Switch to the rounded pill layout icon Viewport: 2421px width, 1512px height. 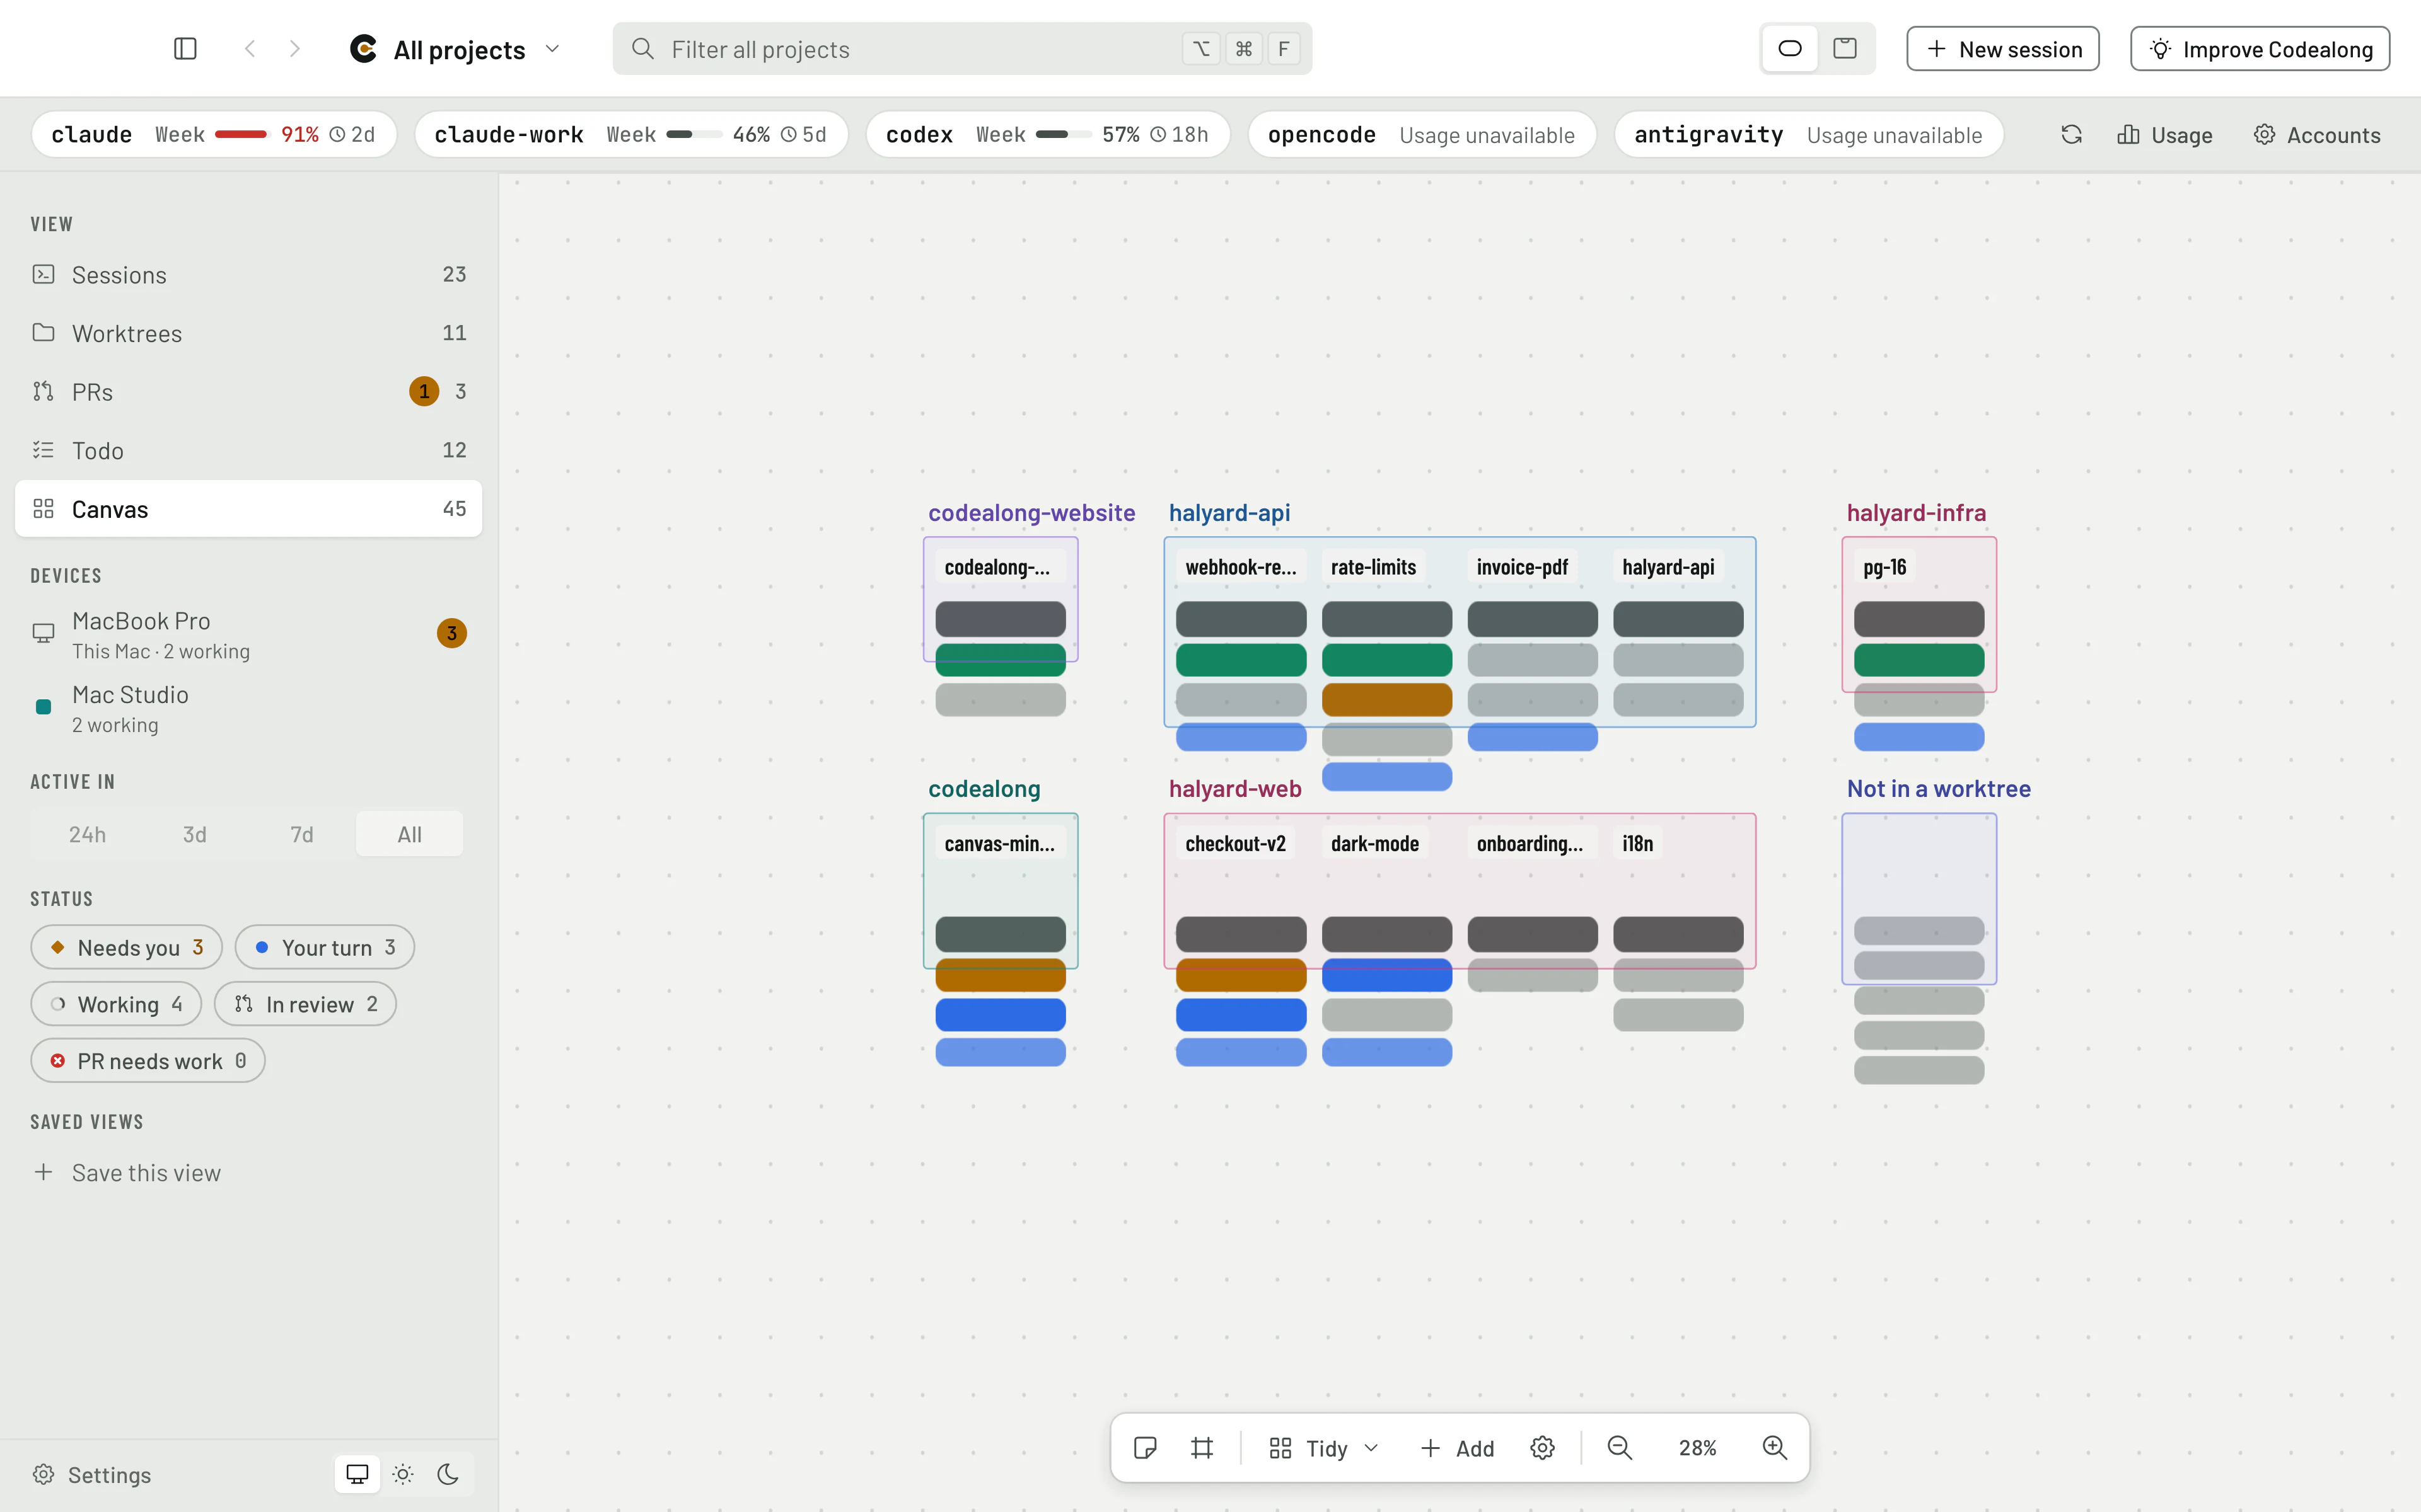[1791, 49]
